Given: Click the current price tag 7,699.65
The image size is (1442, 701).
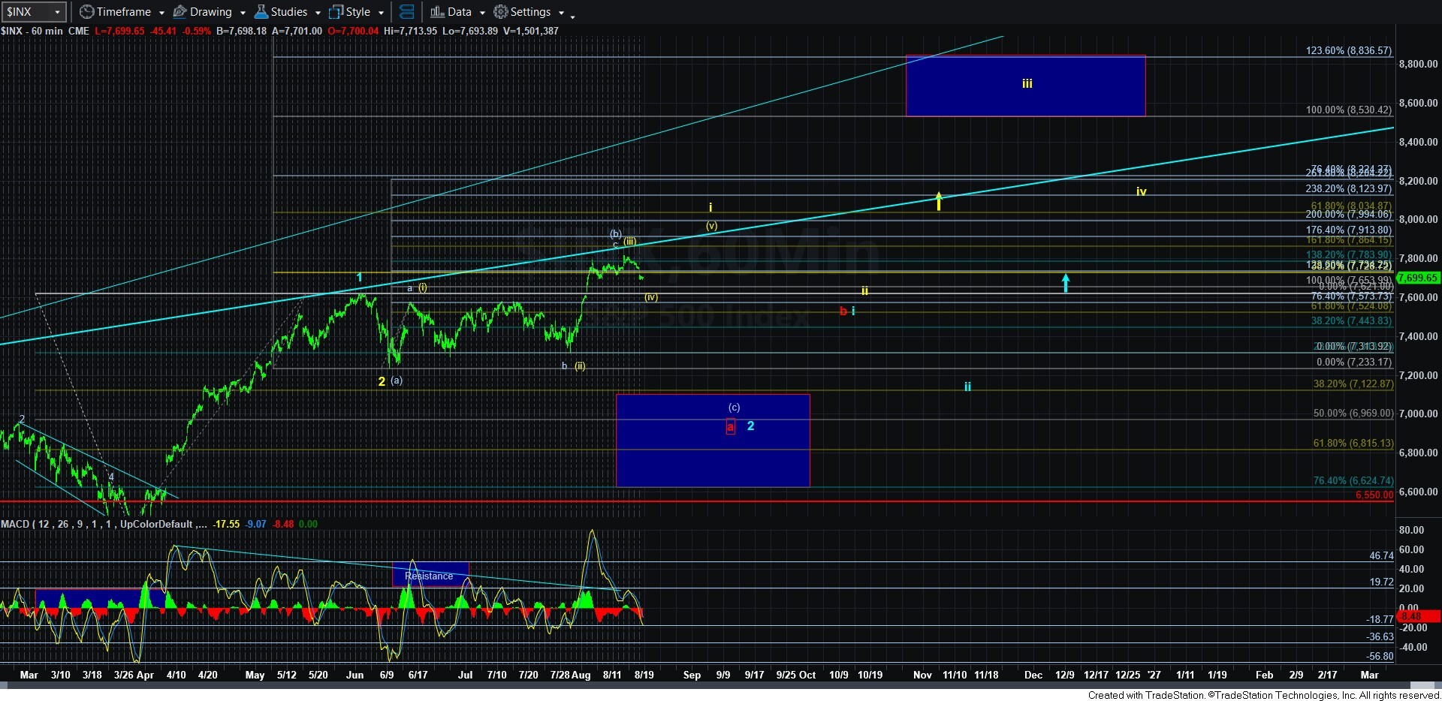Looking at the screenshot, I should pos(1418,278).
